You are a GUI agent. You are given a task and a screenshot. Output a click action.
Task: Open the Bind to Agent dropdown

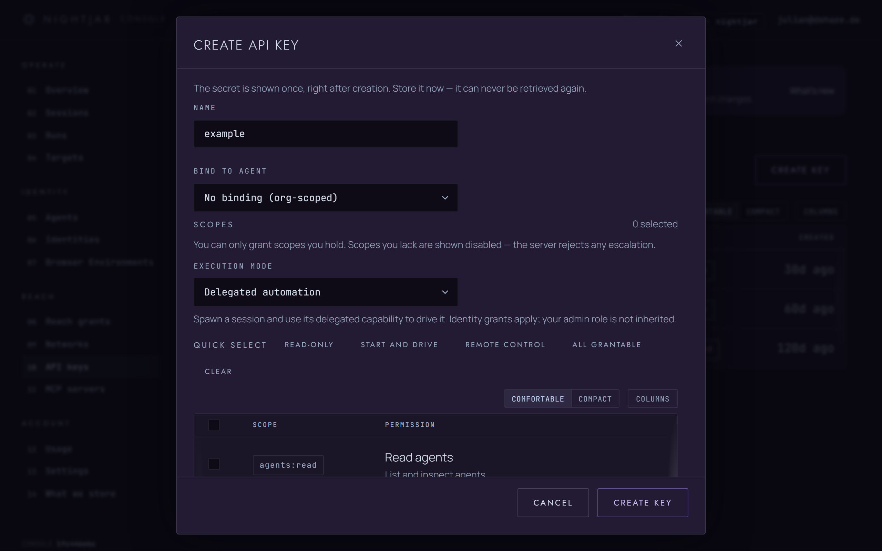[x=326, y=198]
